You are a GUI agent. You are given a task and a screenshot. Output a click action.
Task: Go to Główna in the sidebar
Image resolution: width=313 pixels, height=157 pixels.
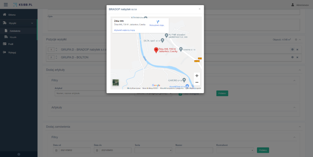(12, 15)
